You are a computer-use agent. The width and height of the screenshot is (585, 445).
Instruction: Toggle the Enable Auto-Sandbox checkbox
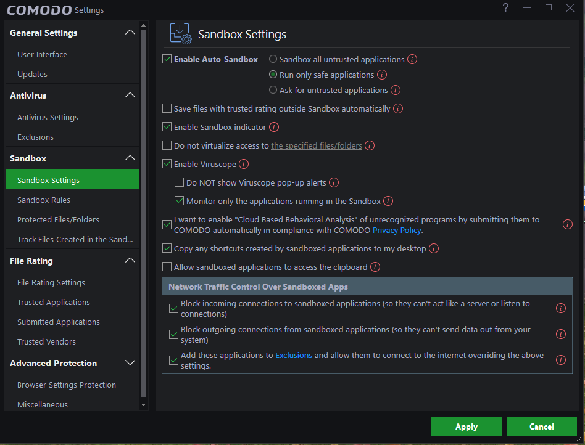pos(167,60)
